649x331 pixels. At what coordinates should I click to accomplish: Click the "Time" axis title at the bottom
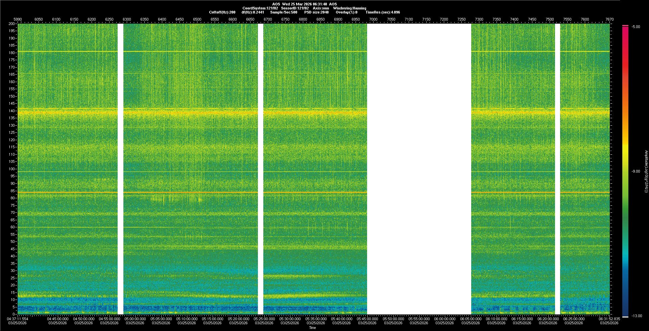[312, 328]
